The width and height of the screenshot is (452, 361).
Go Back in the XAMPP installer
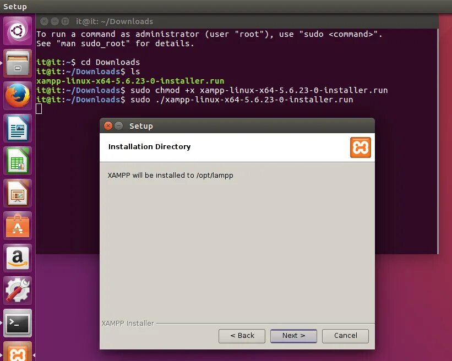pos(242,336)
